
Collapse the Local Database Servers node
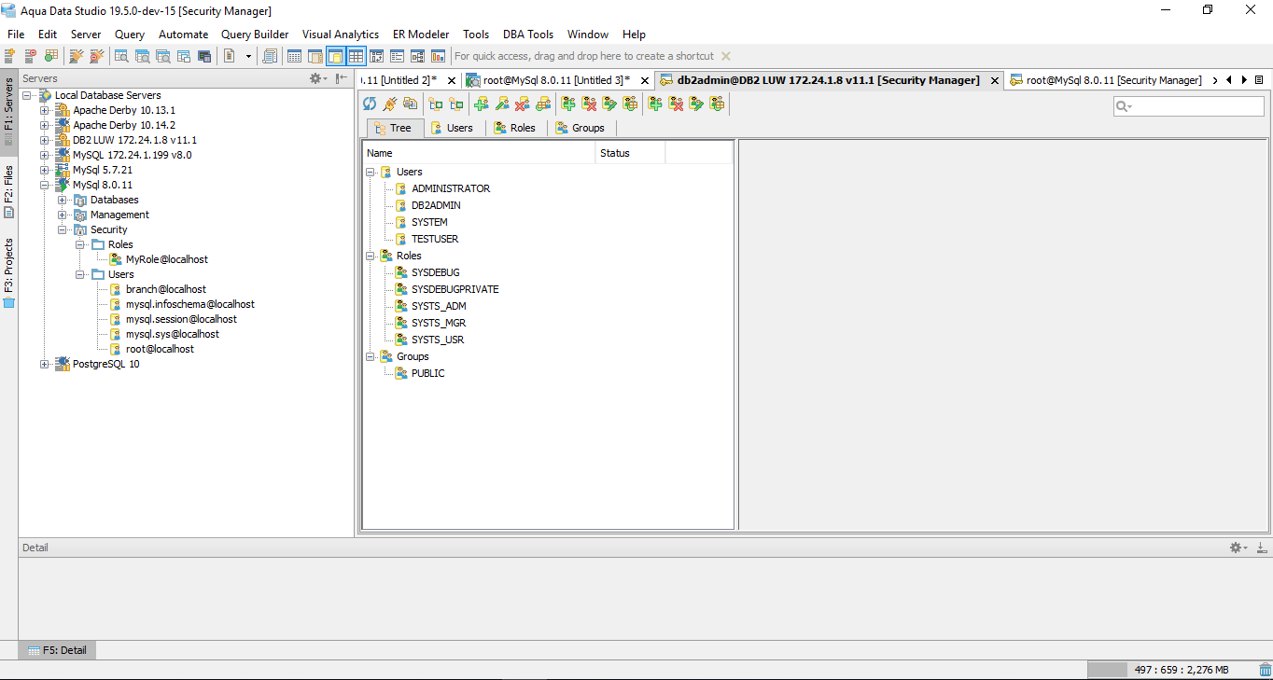(x=27, y=95)
